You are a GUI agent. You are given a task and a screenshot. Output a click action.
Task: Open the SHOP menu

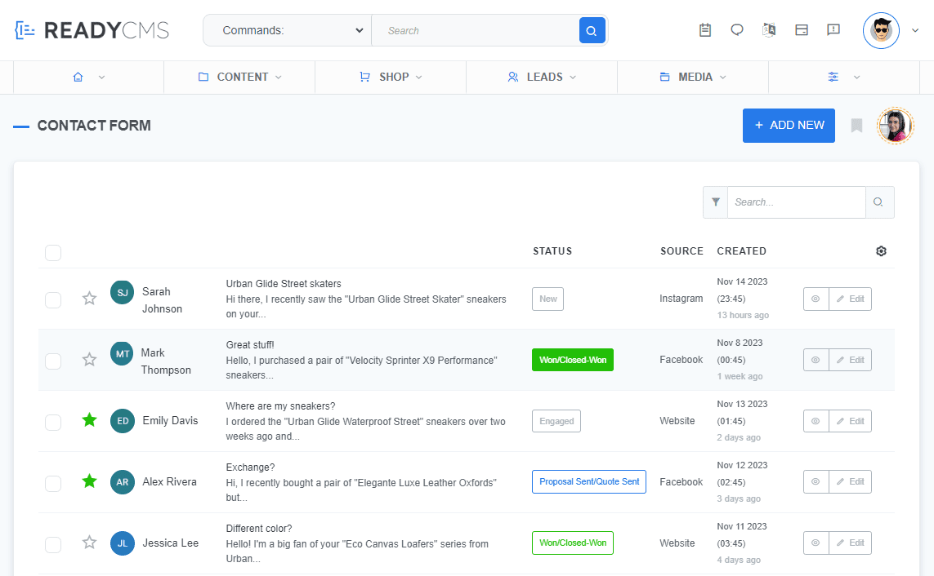(x=391, y=78)
